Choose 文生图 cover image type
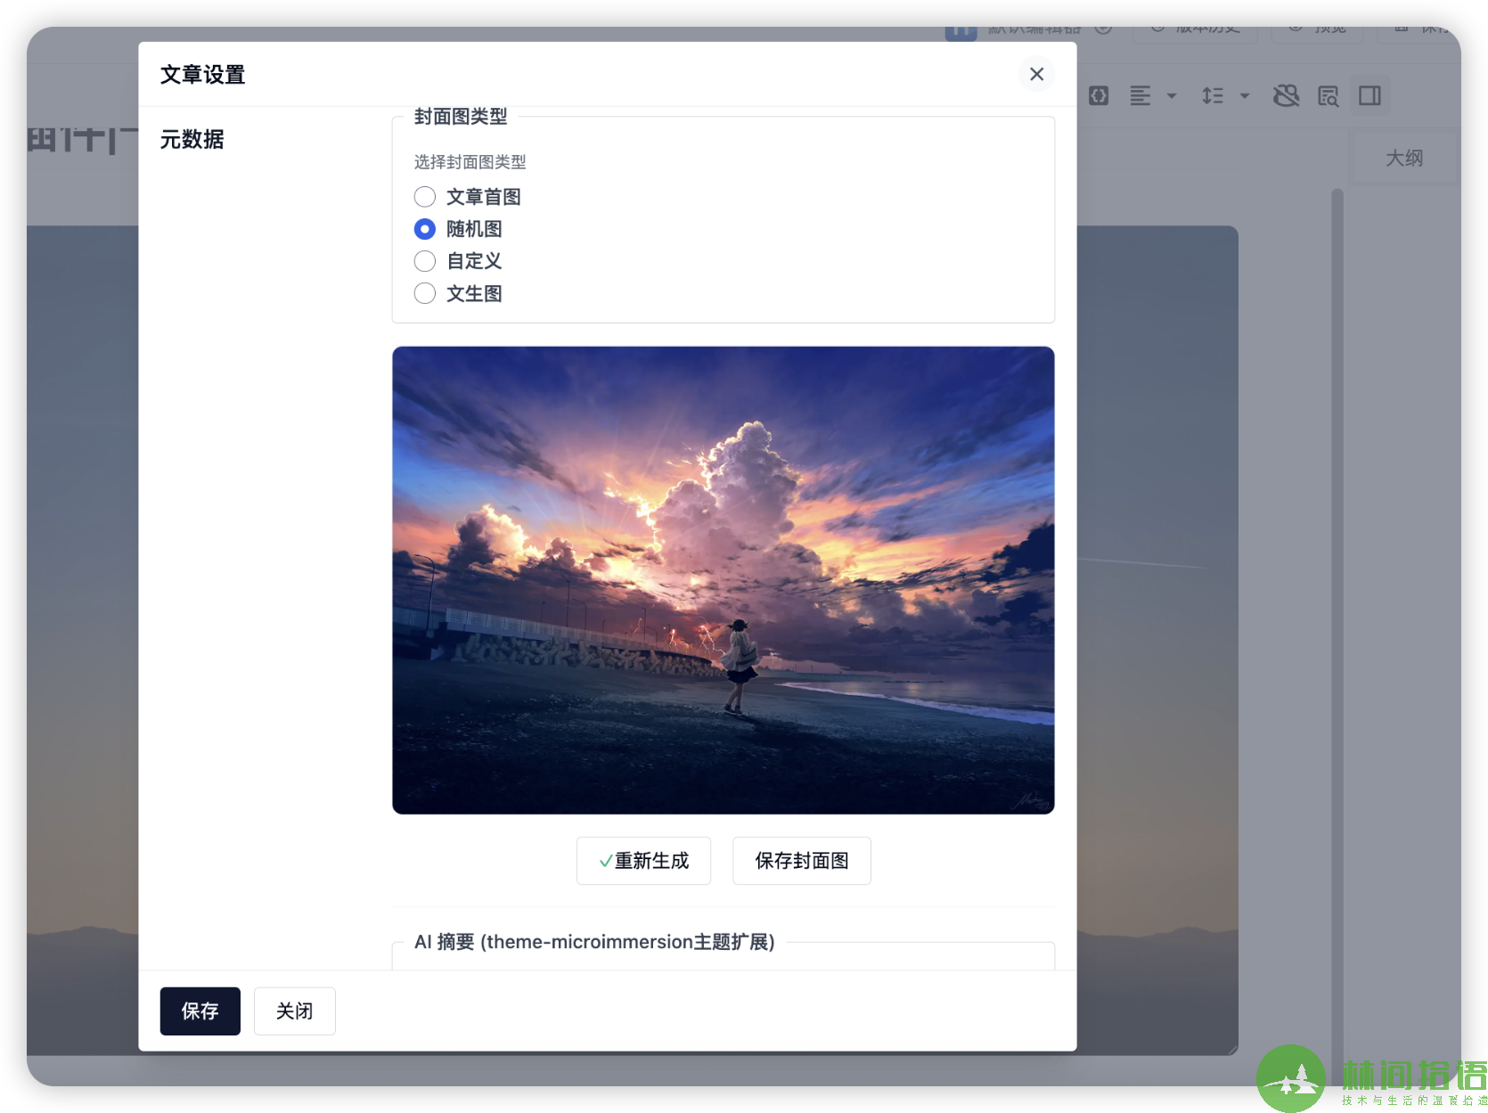Viewport: 1488px width, 1113px height. pos(425,293)
